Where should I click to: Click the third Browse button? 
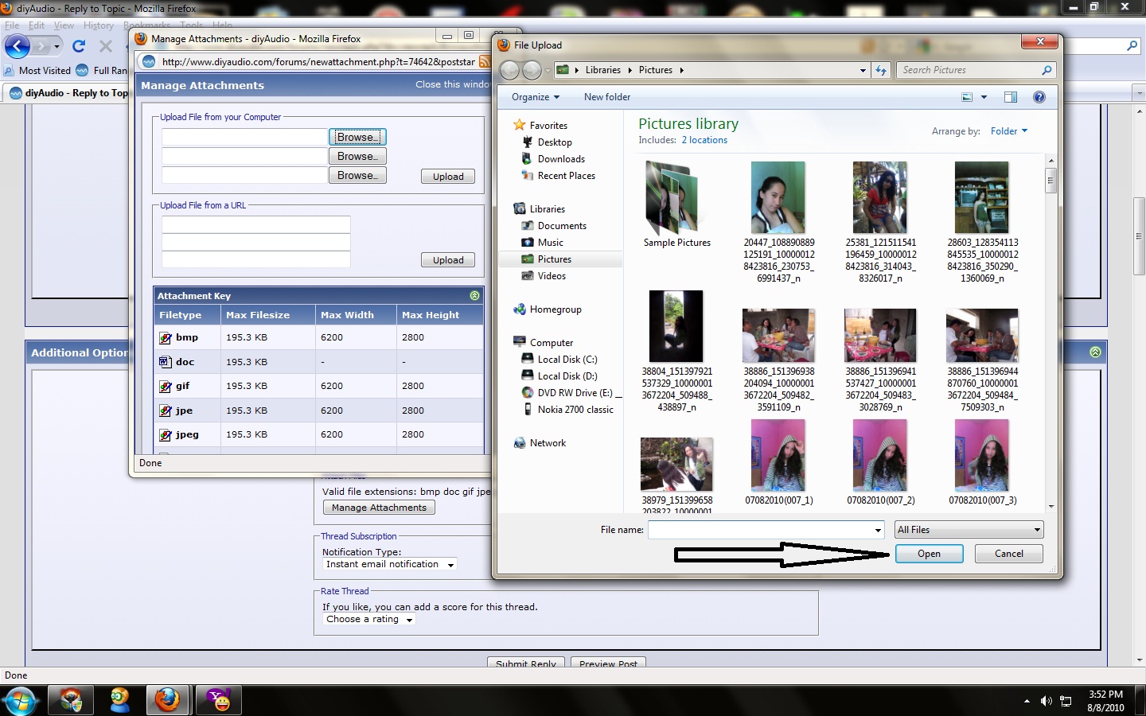click(357, 176)
